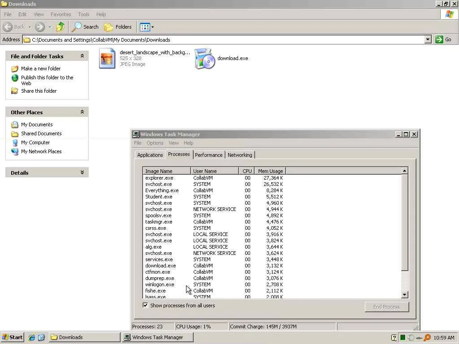
Task: Sort processes by Mem Usage column
Action: click(270, 171)
